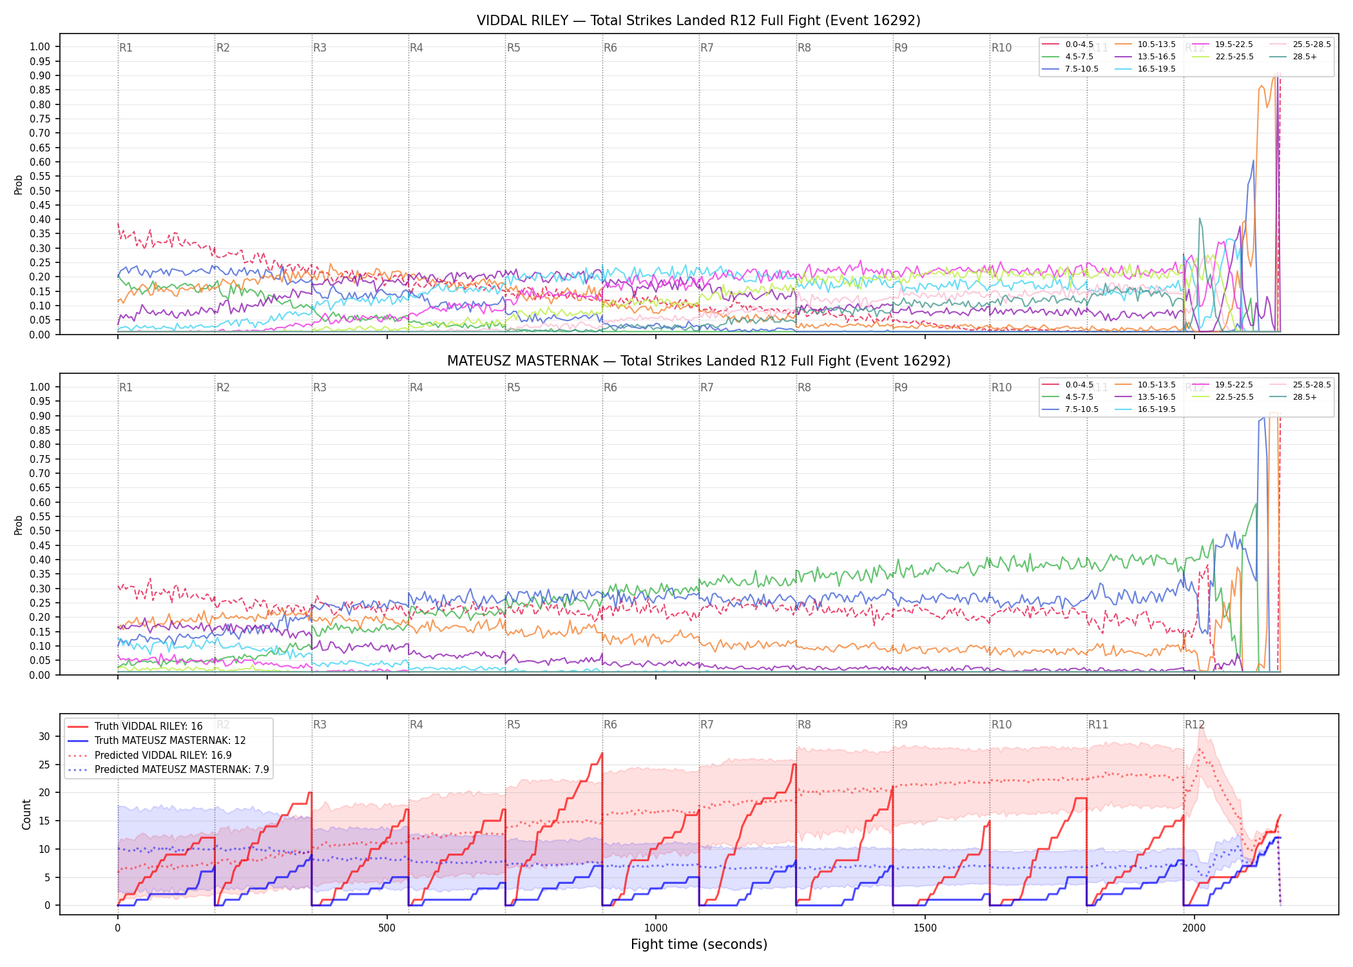Select R6 round marker in Masternak chart
This screenshot has width=1353, height=967.
(x=610, y=387)
